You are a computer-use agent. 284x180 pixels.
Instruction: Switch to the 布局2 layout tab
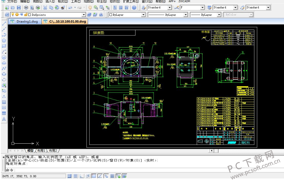tap(53, 151)
